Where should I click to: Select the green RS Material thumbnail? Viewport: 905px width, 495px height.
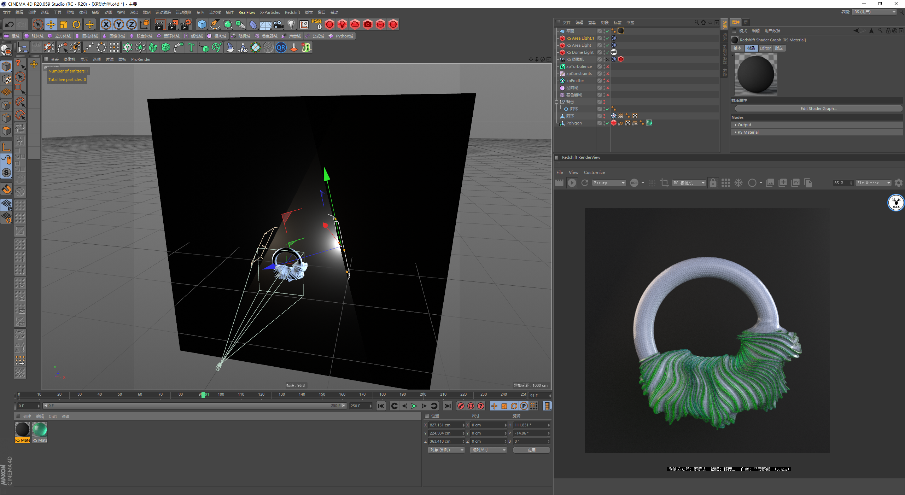40,430
